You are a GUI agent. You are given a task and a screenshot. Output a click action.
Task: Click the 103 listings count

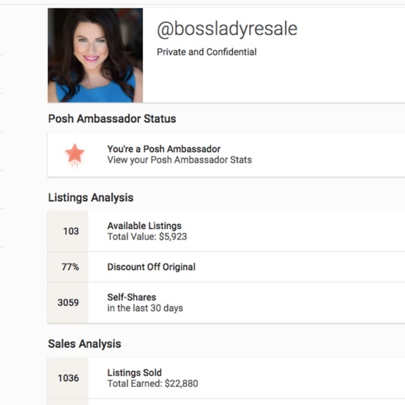coord(71,231)
